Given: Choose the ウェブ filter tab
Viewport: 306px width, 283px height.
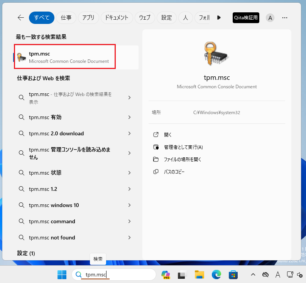Looking at the screenshot, I should click(145, 18).
